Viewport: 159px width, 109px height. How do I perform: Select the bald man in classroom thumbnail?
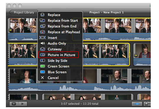114,76
